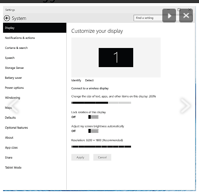Click the Settings window title text

point(10,10)
